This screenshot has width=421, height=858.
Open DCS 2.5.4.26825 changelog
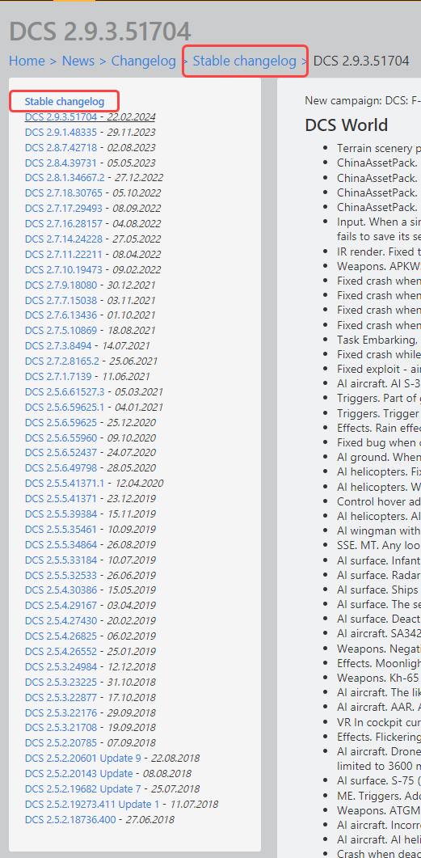click(61, 636)
